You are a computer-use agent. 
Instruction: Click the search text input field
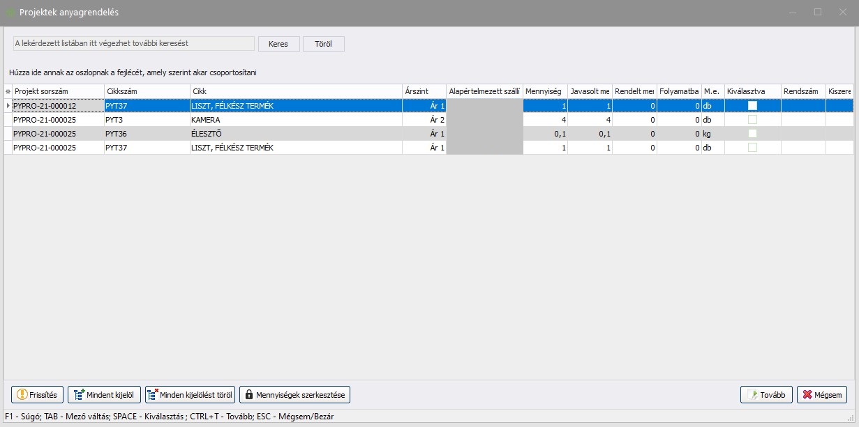coord(134,44)
